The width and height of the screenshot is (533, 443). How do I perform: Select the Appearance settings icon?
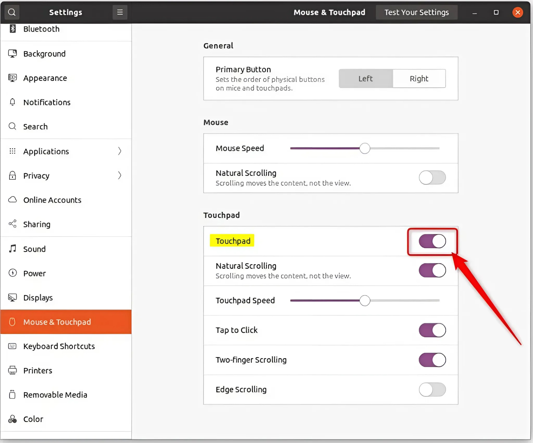12,78
